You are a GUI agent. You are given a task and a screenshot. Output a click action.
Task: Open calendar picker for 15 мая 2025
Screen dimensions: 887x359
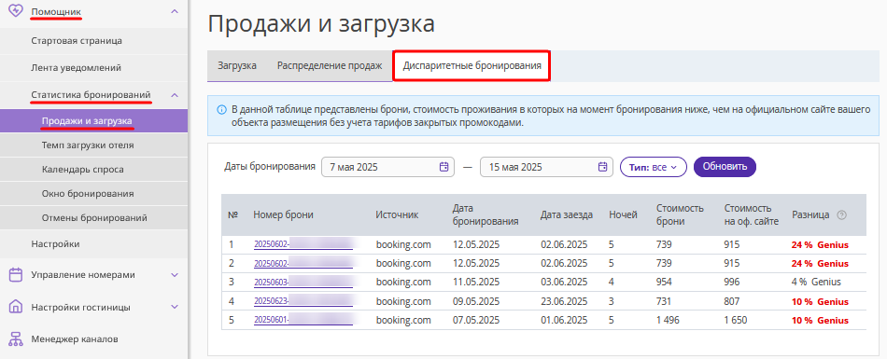click(x=602, y=167)
